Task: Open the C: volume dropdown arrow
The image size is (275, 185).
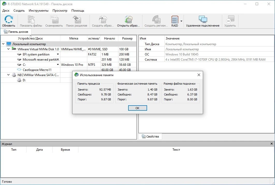Action: [x=58, y=65]
